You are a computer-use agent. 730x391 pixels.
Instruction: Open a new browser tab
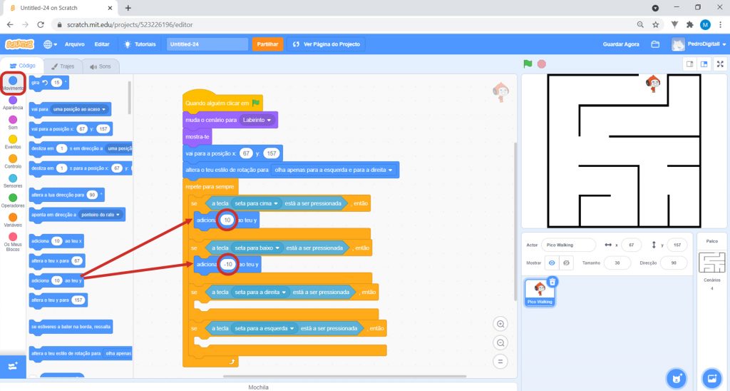pyautogui.click(x=128, y=8)
